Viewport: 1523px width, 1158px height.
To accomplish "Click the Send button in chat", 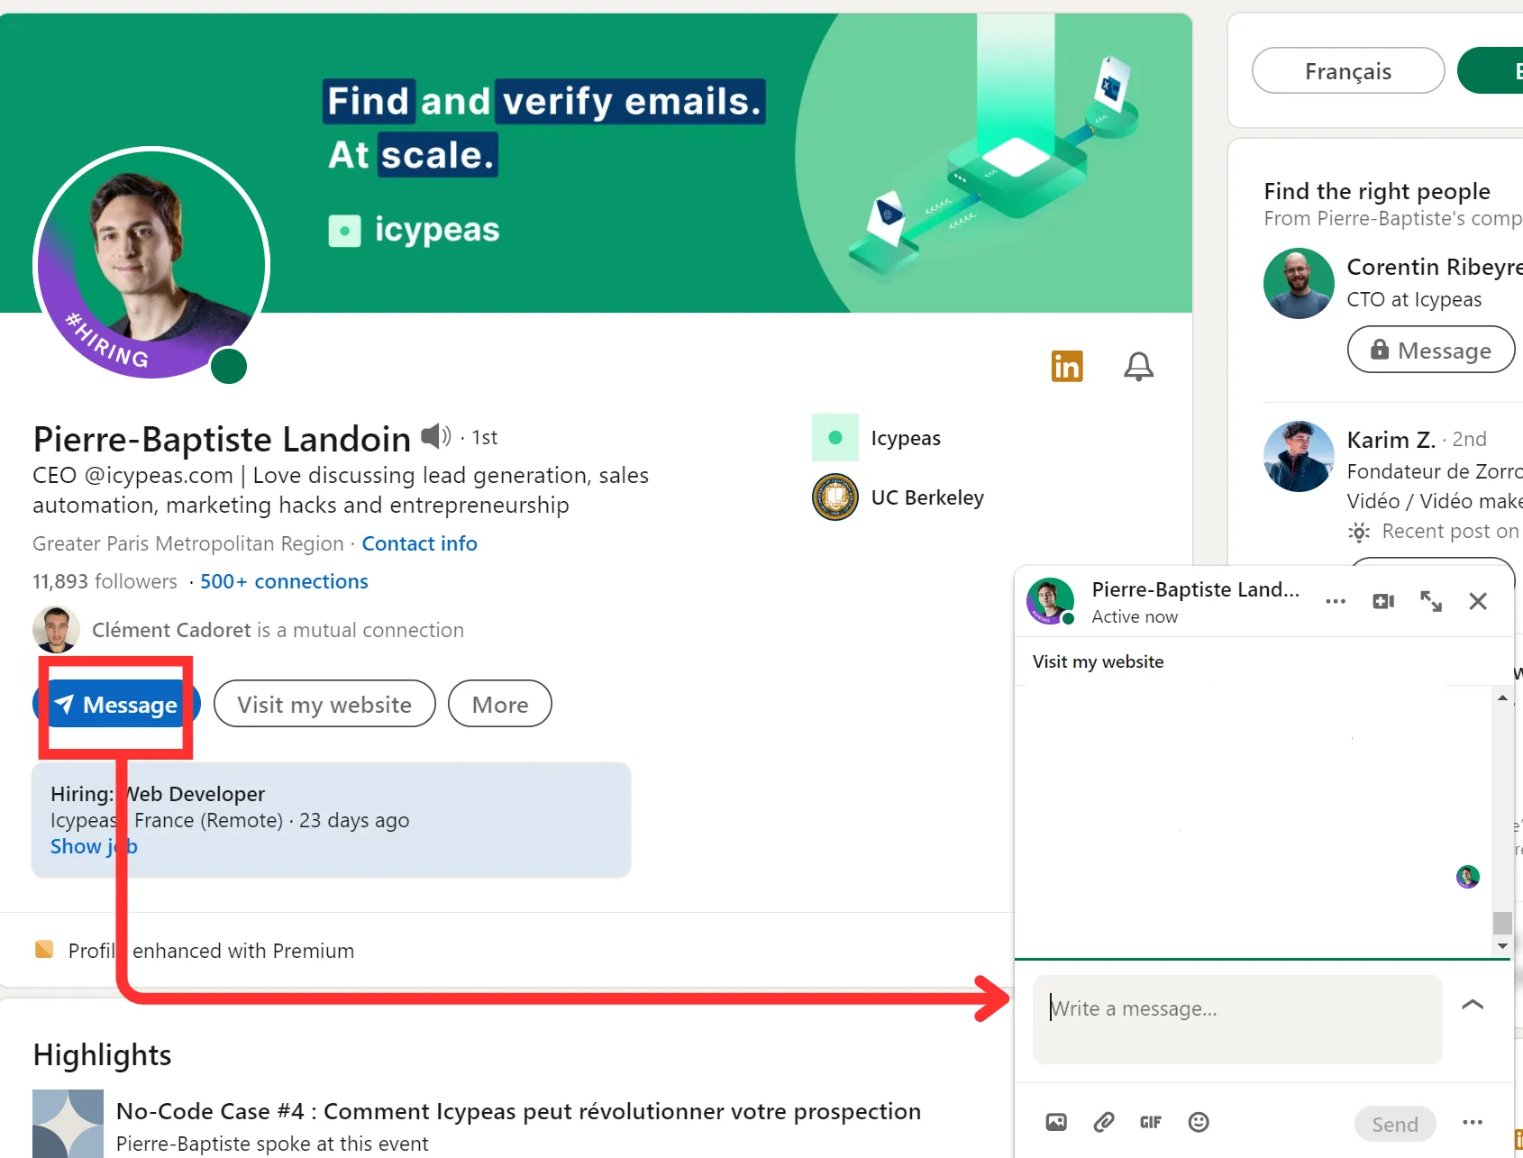I will tap(1395, 1124).
